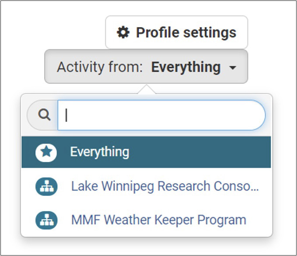
Task: Click the "Activity from:" label text
Action: [x=100, y=67]
